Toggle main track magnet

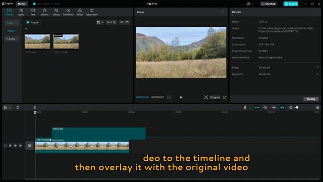tap(257, 108)
